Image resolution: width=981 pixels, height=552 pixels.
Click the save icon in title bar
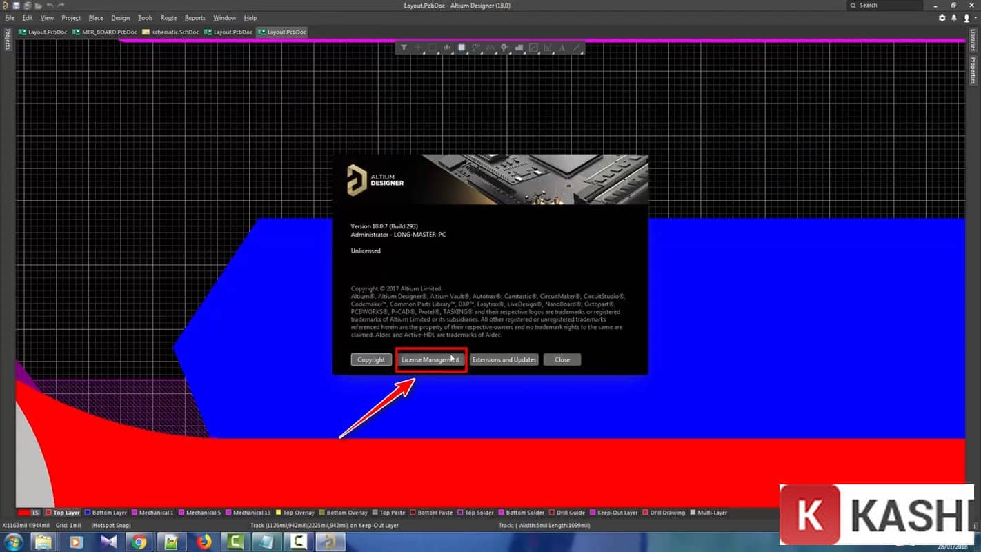pos(16,6)
